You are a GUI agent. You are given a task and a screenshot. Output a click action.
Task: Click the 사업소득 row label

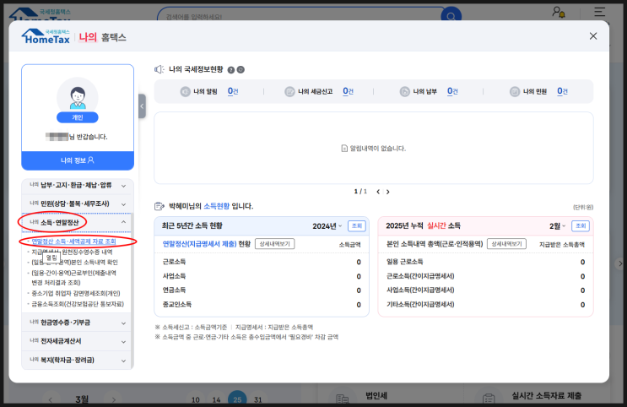point(174,276)
